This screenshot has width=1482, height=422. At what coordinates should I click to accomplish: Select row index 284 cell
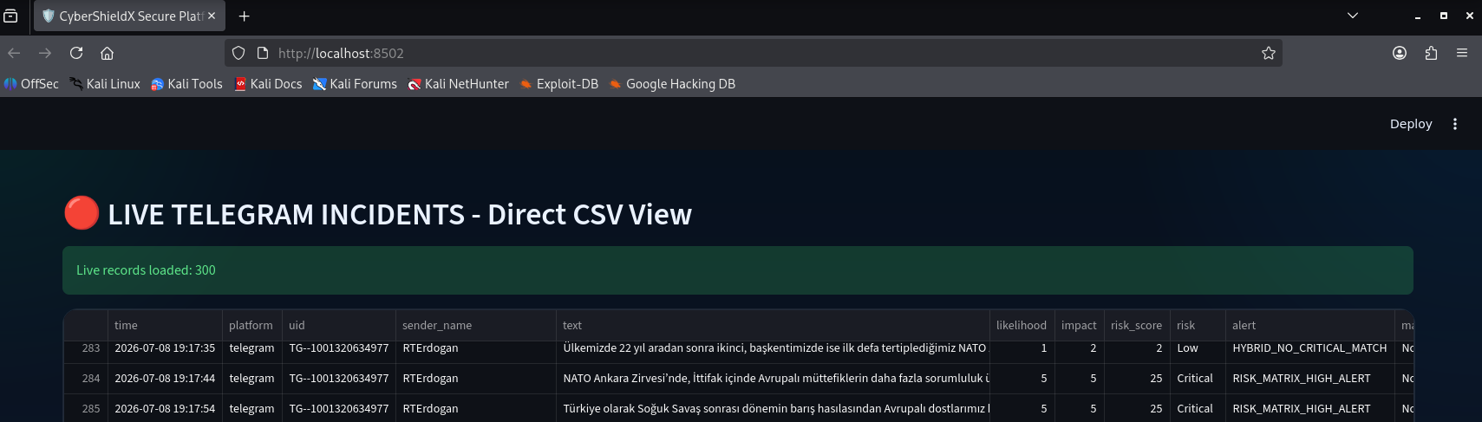click(x=86, y=379)
